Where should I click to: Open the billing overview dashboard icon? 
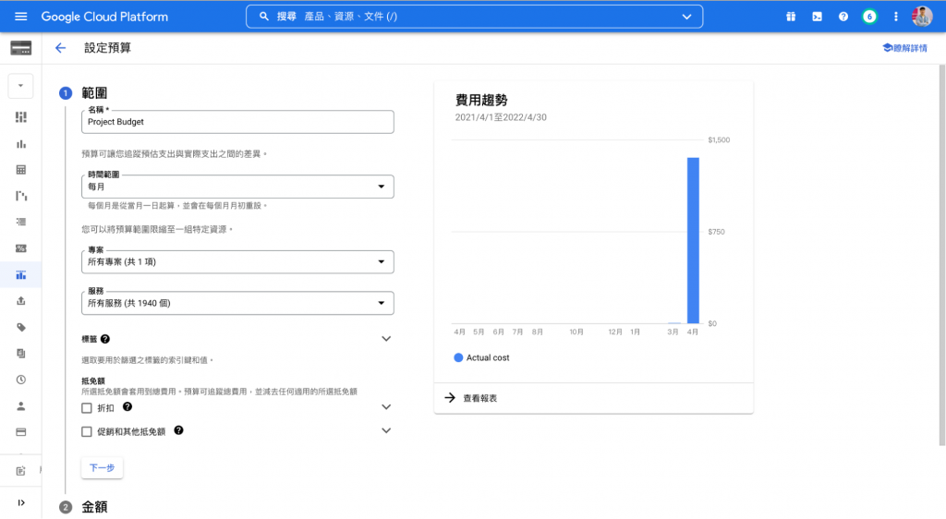point(21,117)
